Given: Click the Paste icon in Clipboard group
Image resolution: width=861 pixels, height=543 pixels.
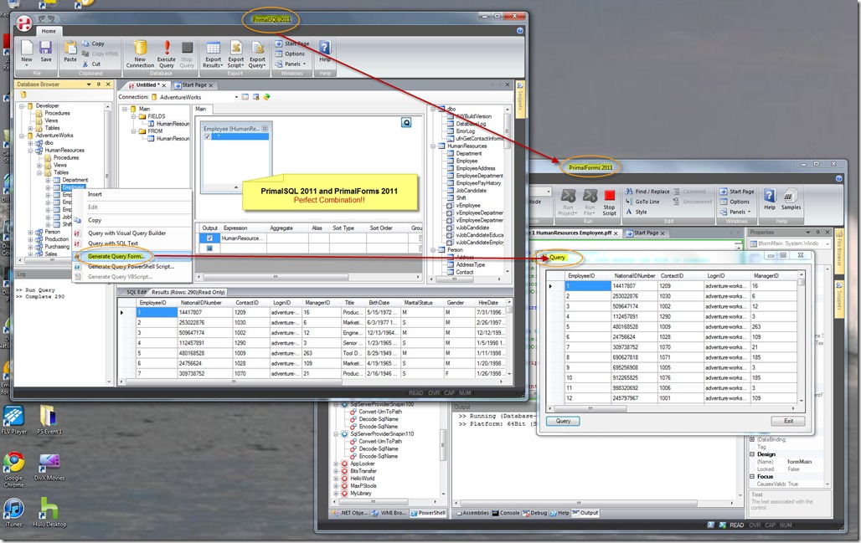Looking at the screenshot, I should pyautogui.click(x=70, y=48).
